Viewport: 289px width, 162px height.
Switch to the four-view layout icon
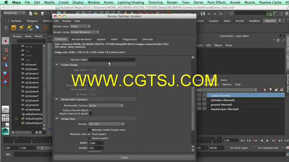pos(5,118)
